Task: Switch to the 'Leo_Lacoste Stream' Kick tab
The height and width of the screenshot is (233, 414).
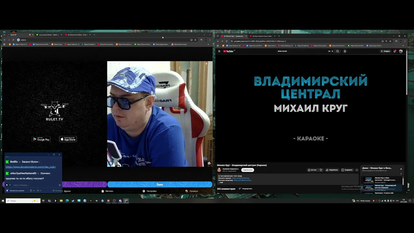Action: [49, 35]
